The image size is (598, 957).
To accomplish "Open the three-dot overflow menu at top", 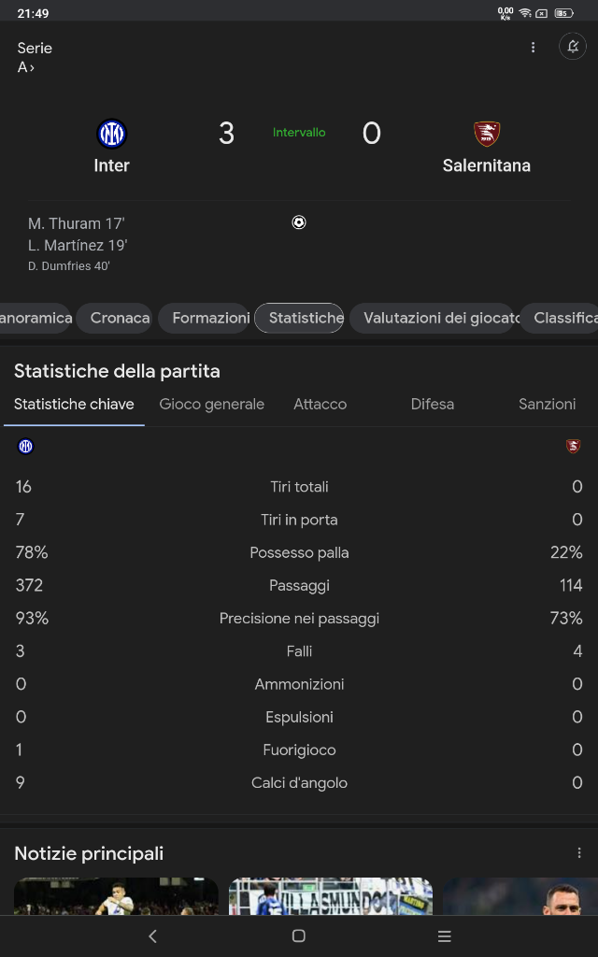I will (x=533, y=47).
